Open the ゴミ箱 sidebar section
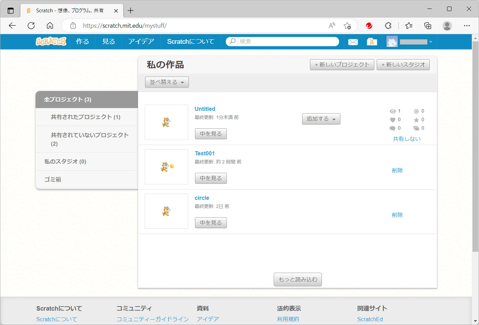 (53, 179)
